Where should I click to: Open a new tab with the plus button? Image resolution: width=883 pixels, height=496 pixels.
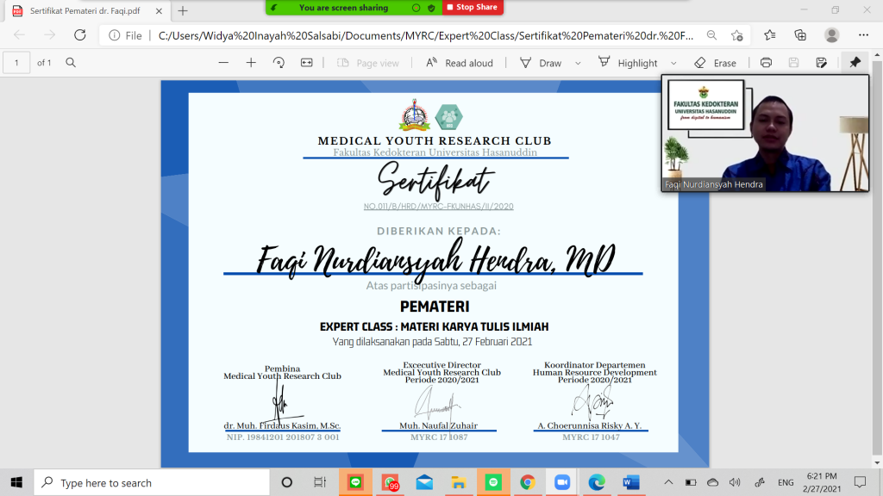point(183,10)
